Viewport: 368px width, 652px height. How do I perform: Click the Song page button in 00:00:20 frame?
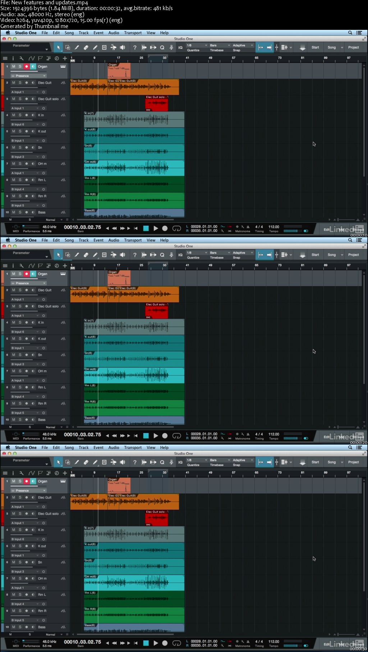(332, 255)
